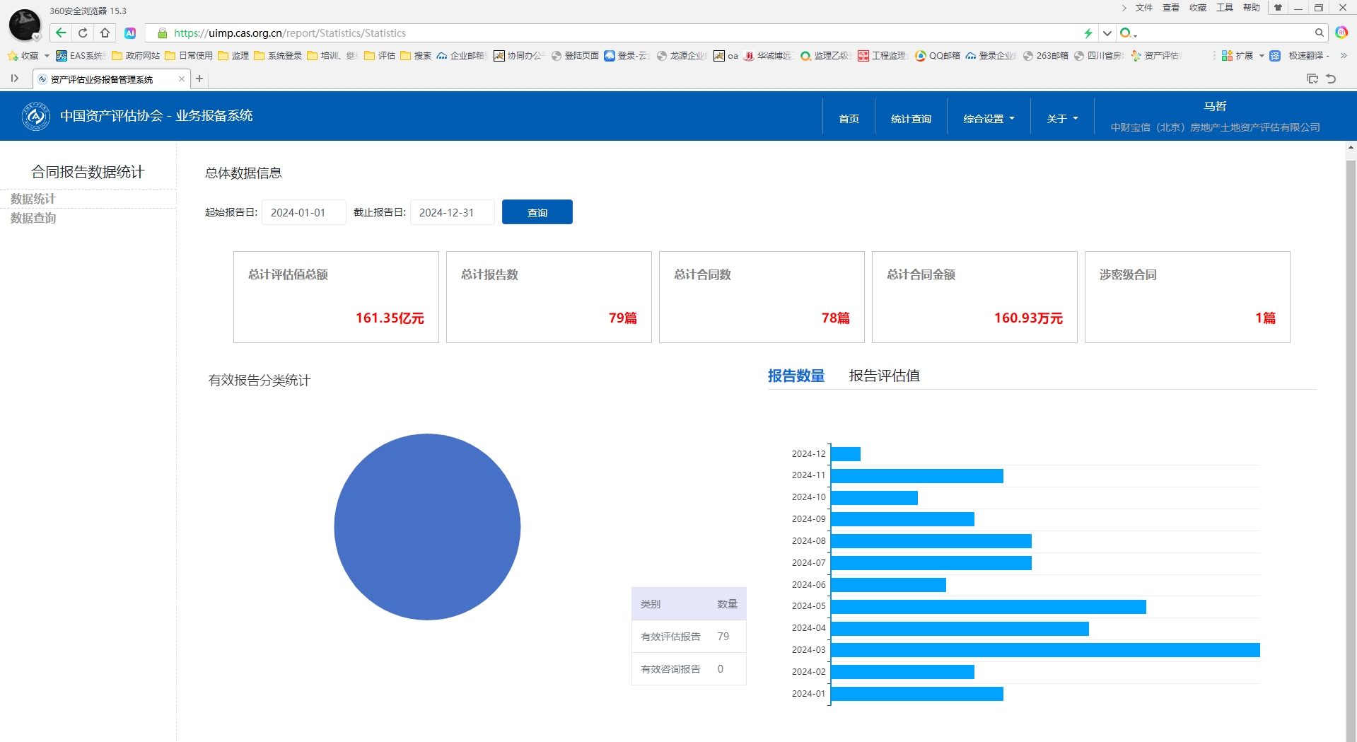
Task: Expand the 综合设置 dropdown menu
Action: pyautogui.click(x=988, y=118)
